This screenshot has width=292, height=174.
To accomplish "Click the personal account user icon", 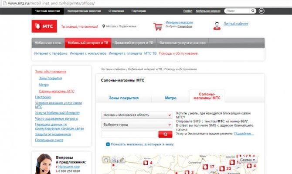I will tap(217, 25).
